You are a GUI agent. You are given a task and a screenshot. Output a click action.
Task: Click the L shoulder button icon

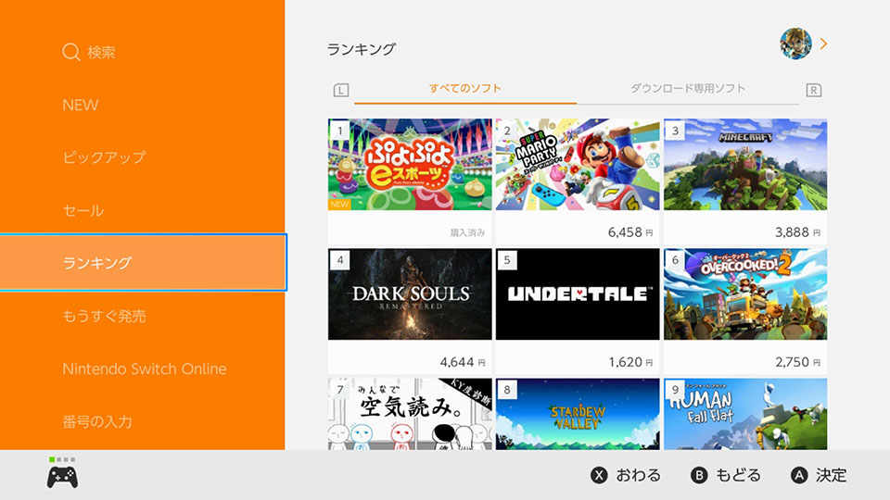click(341, 90)
